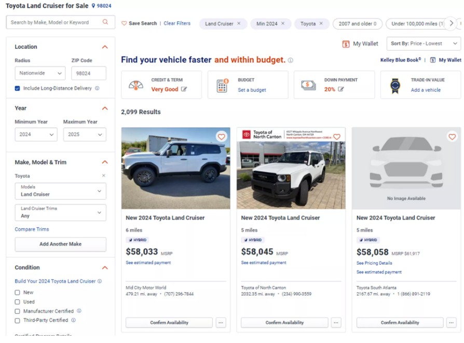Screen dimensions: 464x343
Task: Open the Radius dropdown set to Nationwide
Action: (40, 73)
